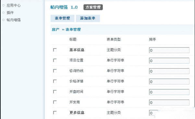Screen dimensions: 195x119
Task: Tick the checkbox for 开盘时间
Action: click(55, 92)
